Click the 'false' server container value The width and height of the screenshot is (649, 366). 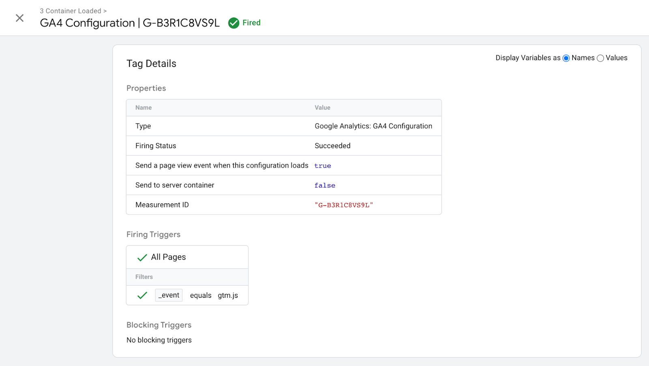324,185
